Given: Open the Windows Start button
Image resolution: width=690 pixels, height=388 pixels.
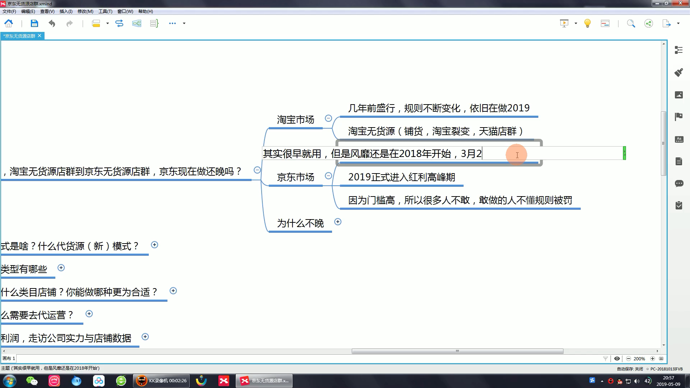Looking at the screenshot, I should pyautogui.click(x=9, y=381).
